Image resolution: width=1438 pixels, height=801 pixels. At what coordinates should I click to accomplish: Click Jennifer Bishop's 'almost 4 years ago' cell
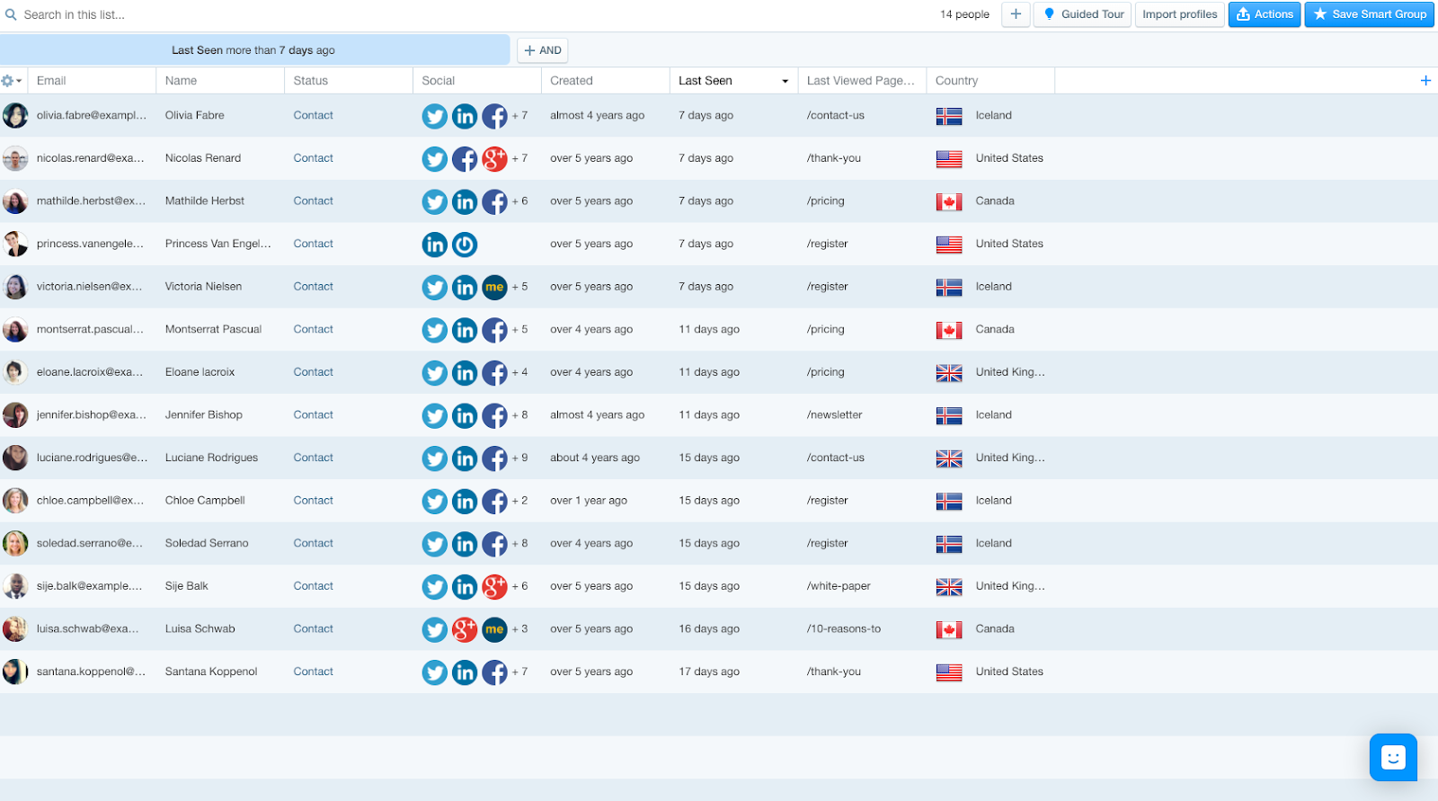click(597, 415)
